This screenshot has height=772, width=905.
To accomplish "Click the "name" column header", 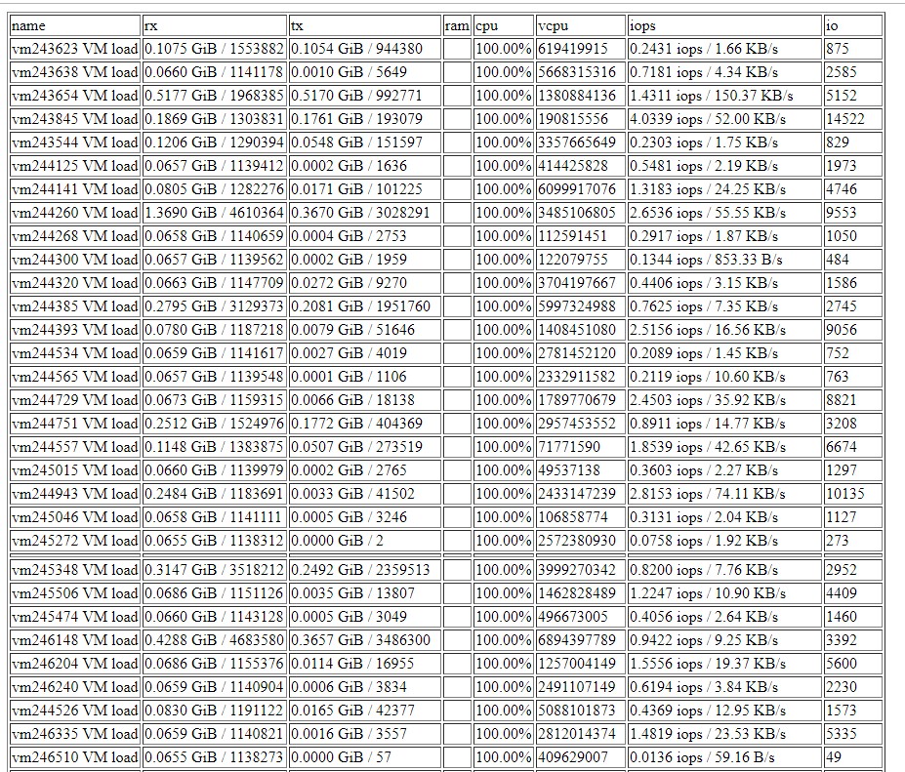I will coord(75,26).
